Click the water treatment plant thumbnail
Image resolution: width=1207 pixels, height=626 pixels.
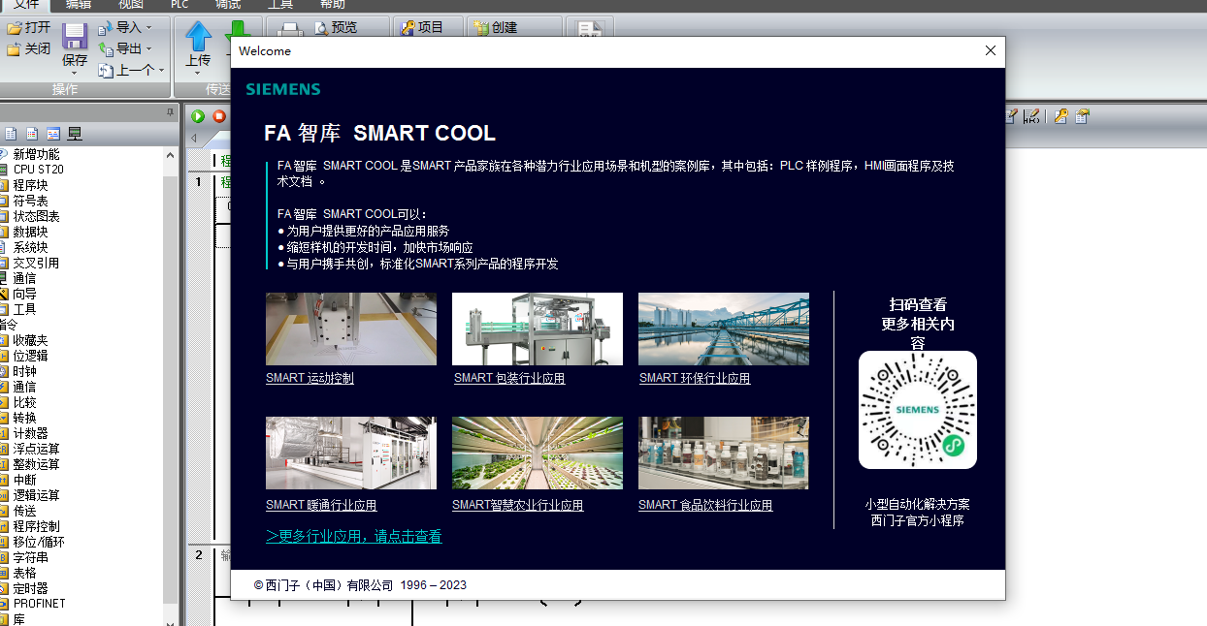click(723, 329)
